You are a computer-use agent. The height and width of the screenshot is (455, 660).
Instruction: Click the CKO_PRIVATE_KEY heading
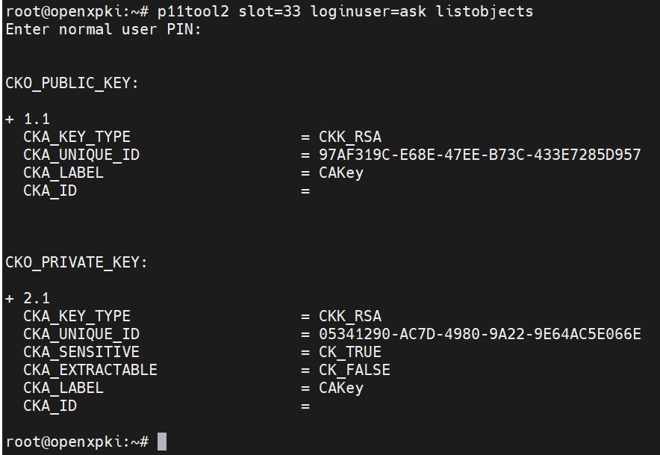76,262
